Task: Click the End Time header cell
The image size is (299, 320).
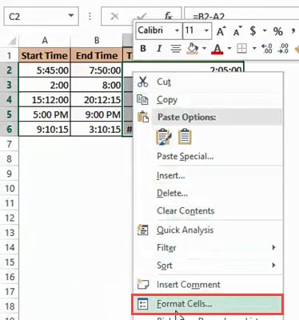Action: click(x=97, y=55)
